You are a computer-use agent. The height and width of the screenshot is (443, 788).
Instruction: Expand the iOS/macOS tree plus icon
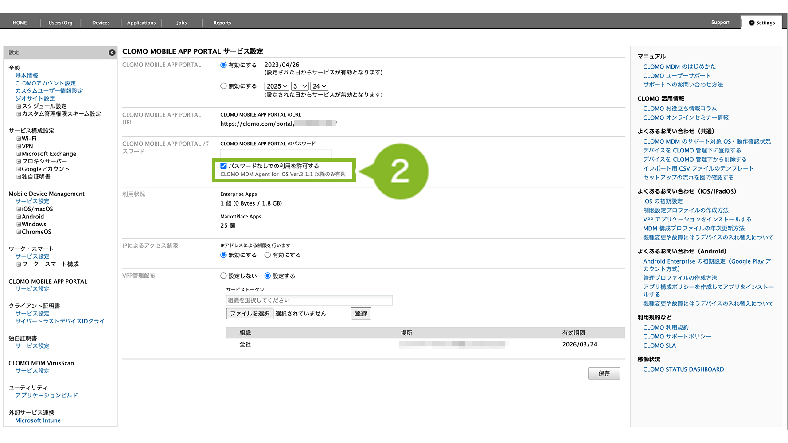click(19, 210)
